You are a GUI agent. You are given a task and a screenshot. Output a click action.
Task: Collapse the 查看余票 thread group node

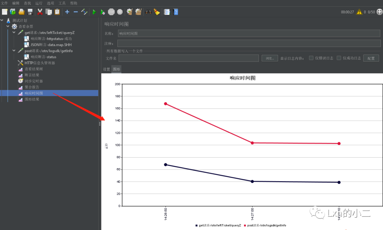(8, 26)
